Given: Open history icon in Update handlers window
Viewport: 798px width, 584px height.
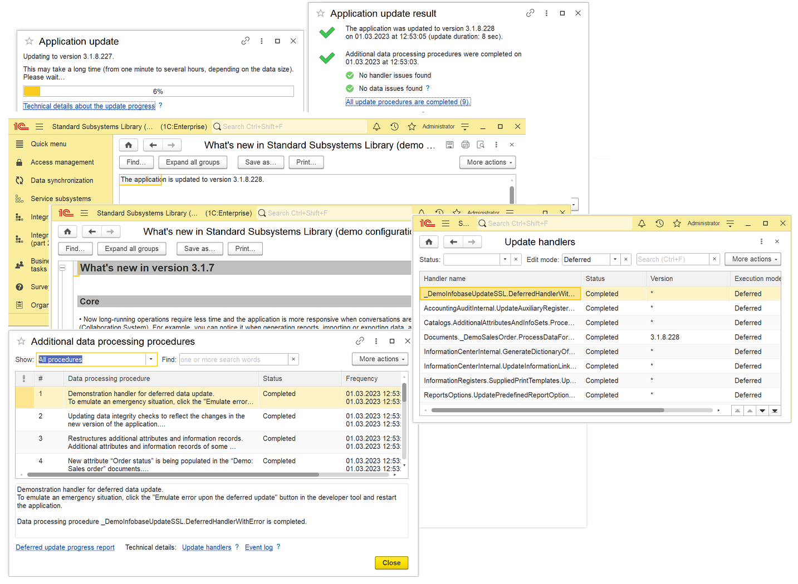Looking at the screenshot, I should click(659, 224).
